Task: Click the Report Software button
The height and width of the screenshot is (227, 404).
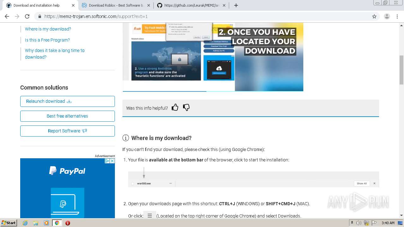Action: [x=68, y=131]
